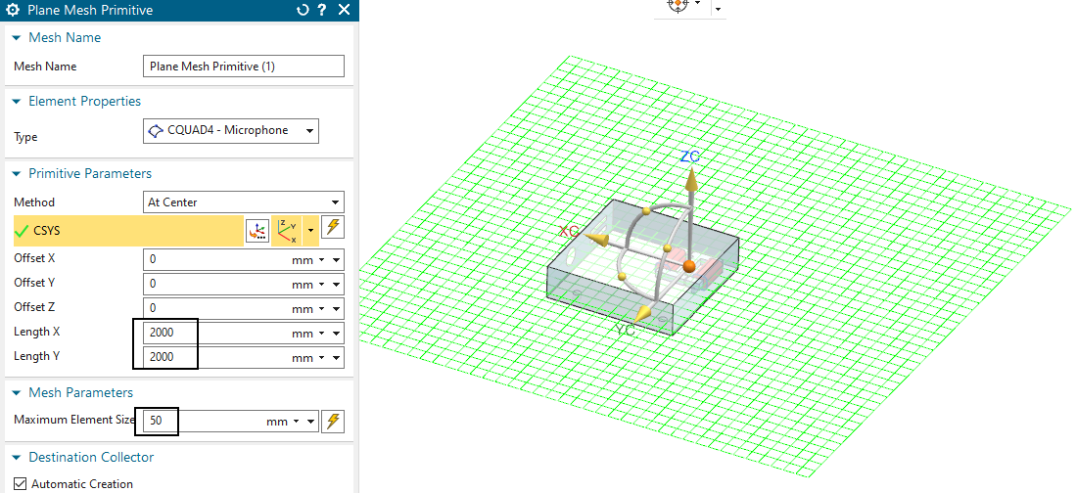Toggle the Automatic Creation checkbox
This screenshot has width=1075, height=493.
pyautogui.click(x=21, y=483)
